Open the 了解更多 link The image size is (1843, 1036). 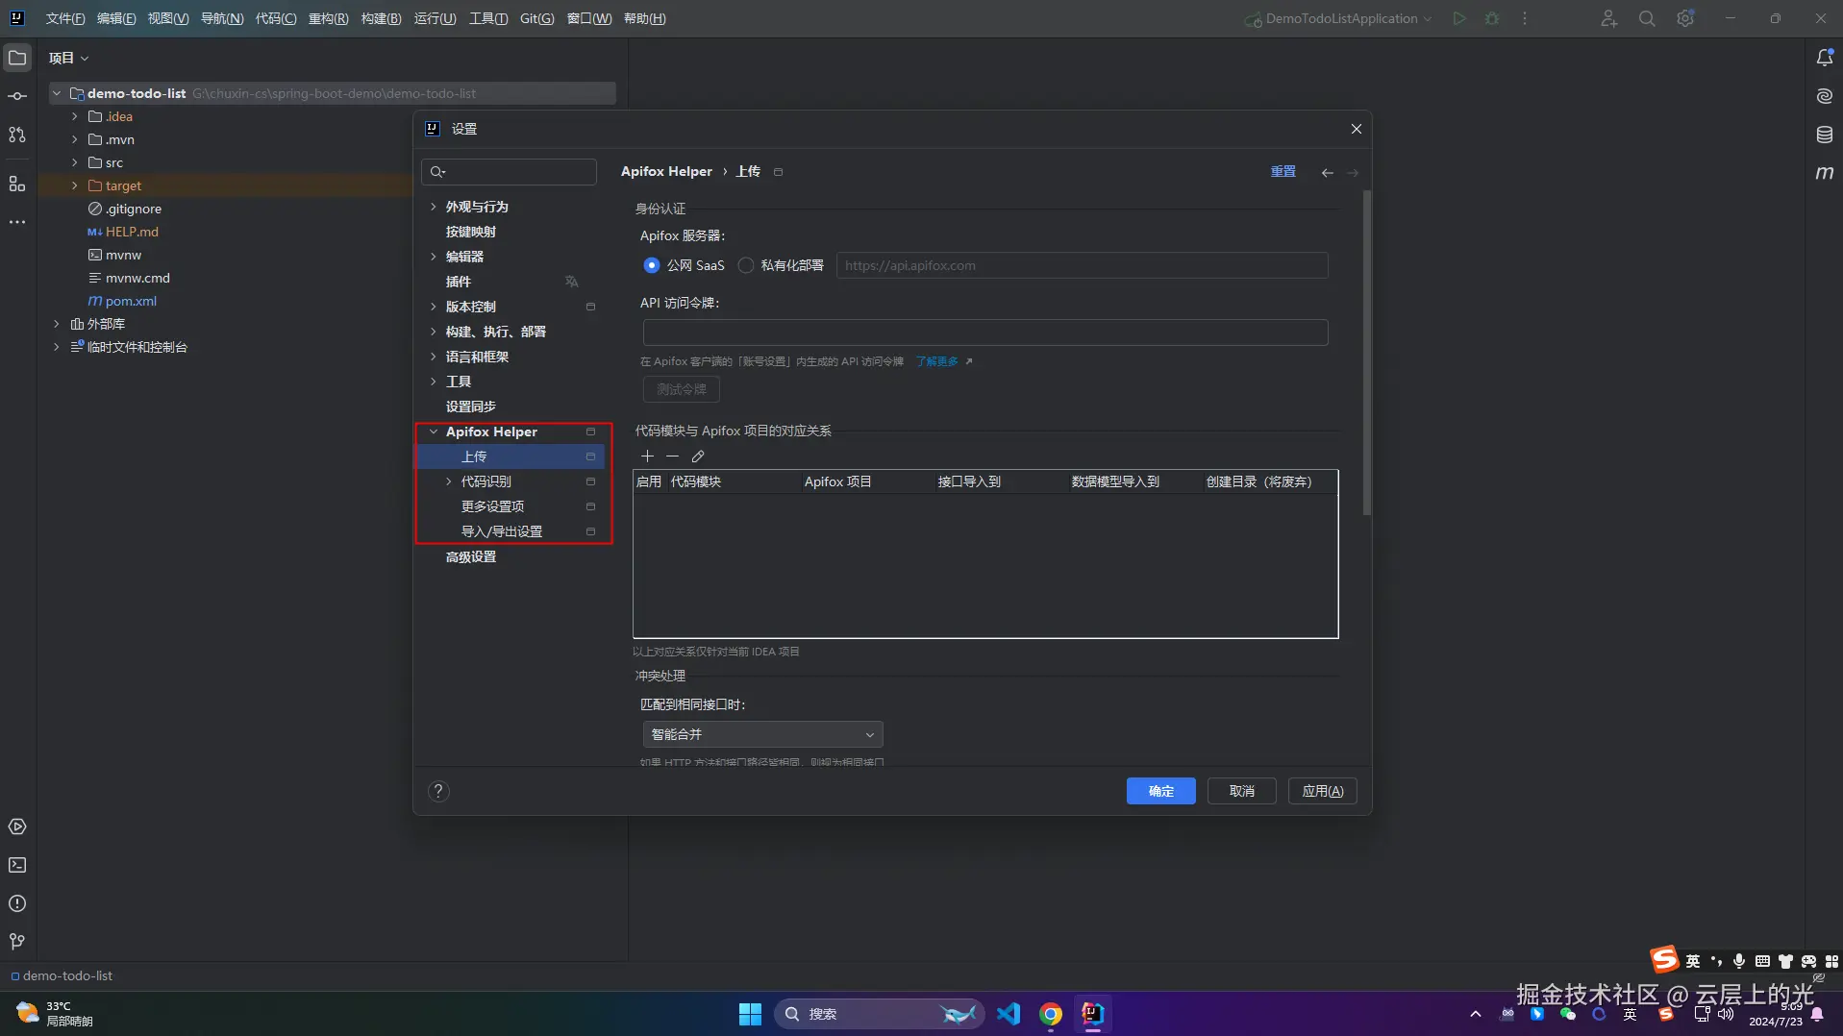[937, 361]
